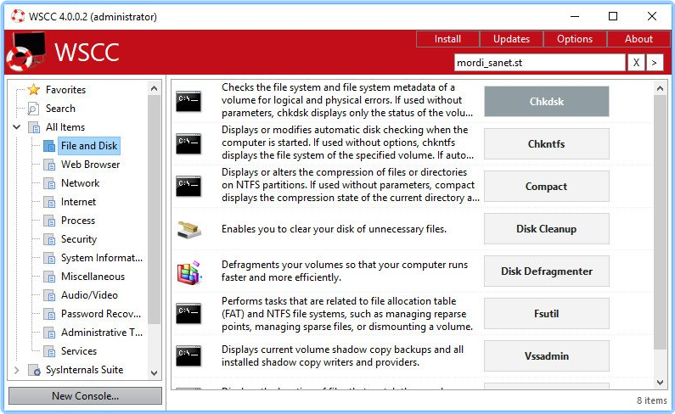Launch Chkdsk with its button
This screenshot has height=414, width=675.
[x=546, y=102]
